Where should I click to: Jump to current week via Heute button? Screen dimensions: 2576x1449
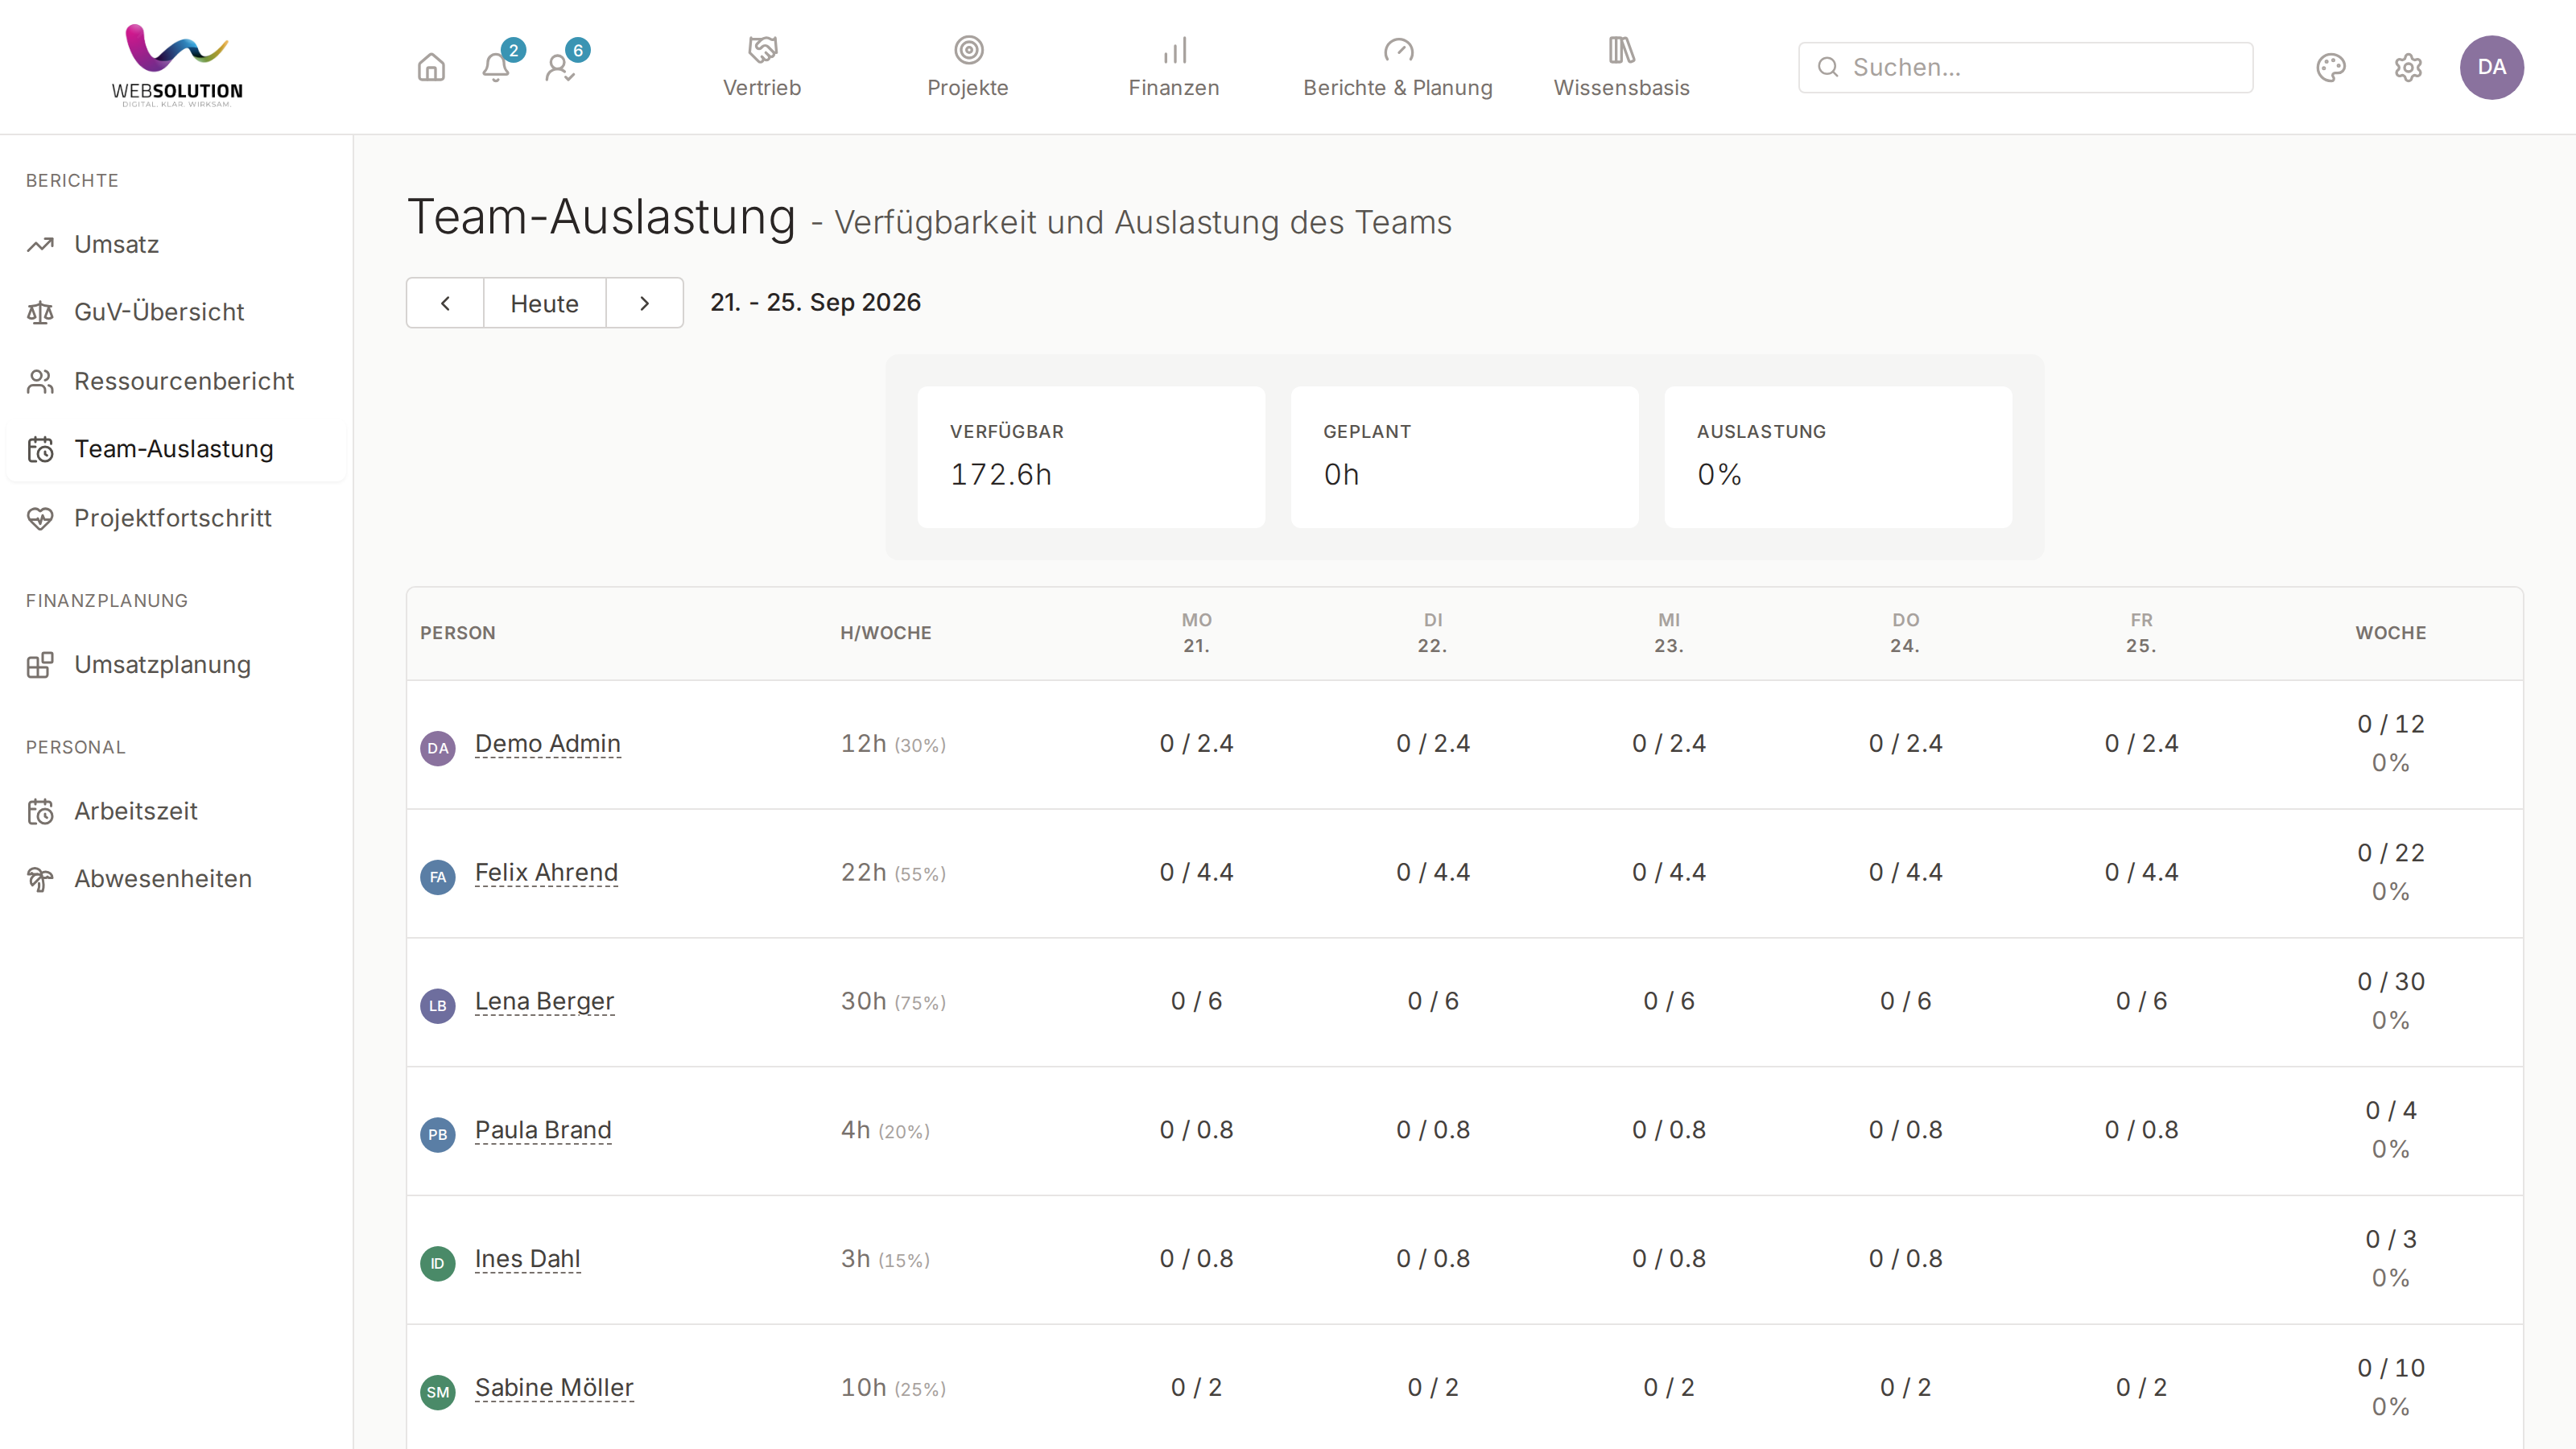click(x=544, y=303)
